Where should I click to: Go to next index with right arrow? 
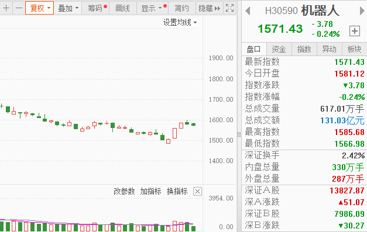coord(362,11)
